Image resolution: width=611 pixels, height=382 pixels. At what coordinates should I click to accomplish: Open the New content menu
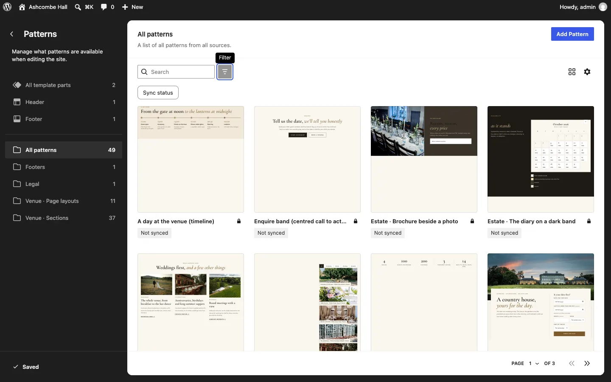[132, 7]
